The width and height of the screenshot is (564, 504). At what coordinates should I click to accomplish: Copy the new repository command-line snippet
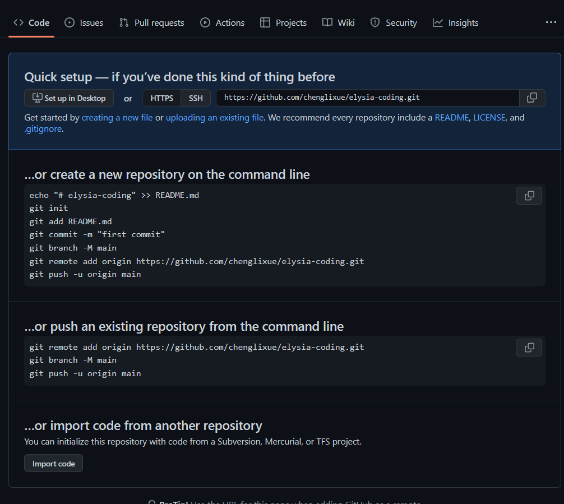tap(529, 196)
